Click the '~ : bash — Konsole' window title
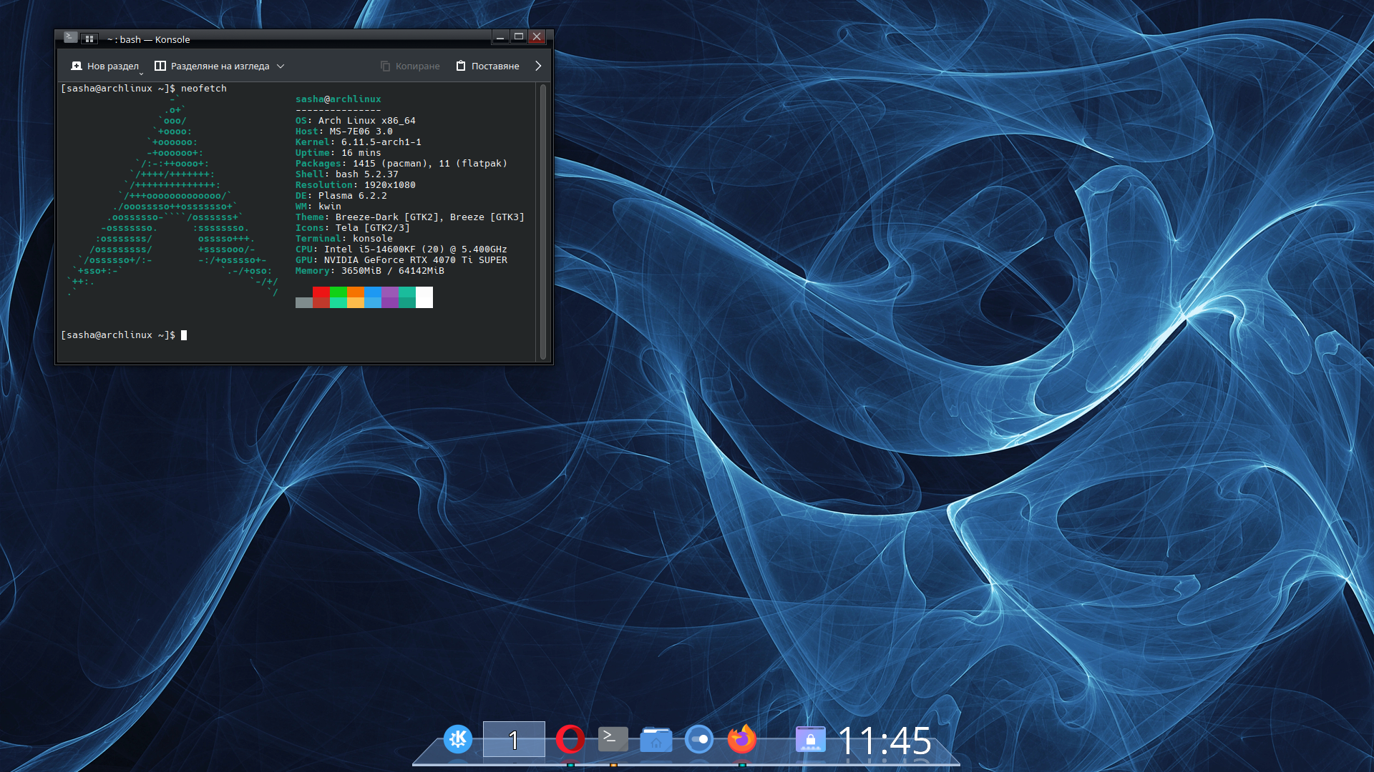The height and width of the screenshot is (772, 1374). tap(148, 39)
